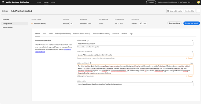
Task: Open the more options ellipsis menu
Action: [x=198, y=11]
